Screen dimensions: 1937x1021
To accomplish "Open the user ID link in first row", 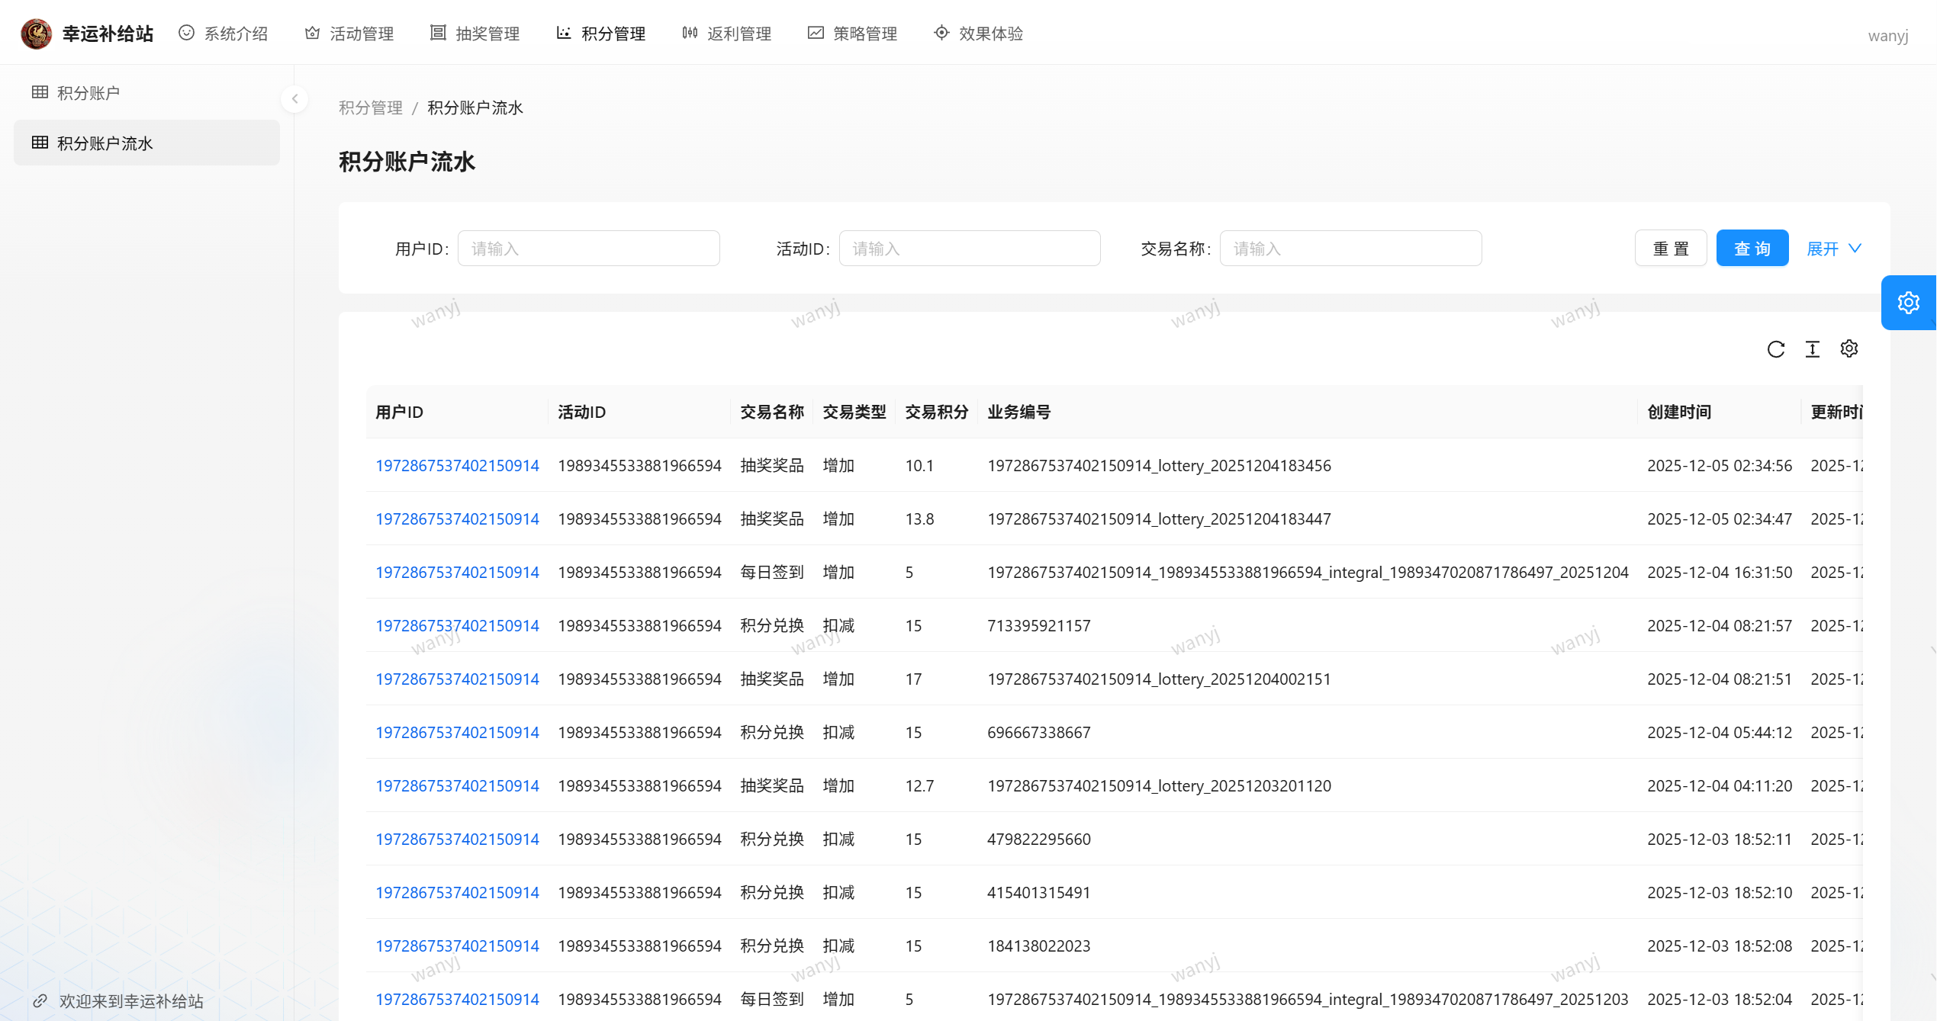I will (x=457, y=465).
